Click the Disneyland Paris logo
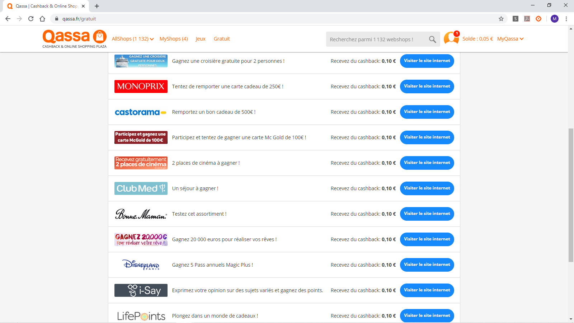The image size is (574, 323). pos(141,265)
